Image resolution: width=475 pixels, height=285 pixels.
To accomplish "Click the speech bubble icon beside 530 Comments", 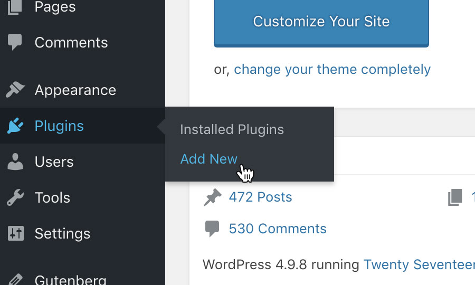I will (x=212, y=229).
